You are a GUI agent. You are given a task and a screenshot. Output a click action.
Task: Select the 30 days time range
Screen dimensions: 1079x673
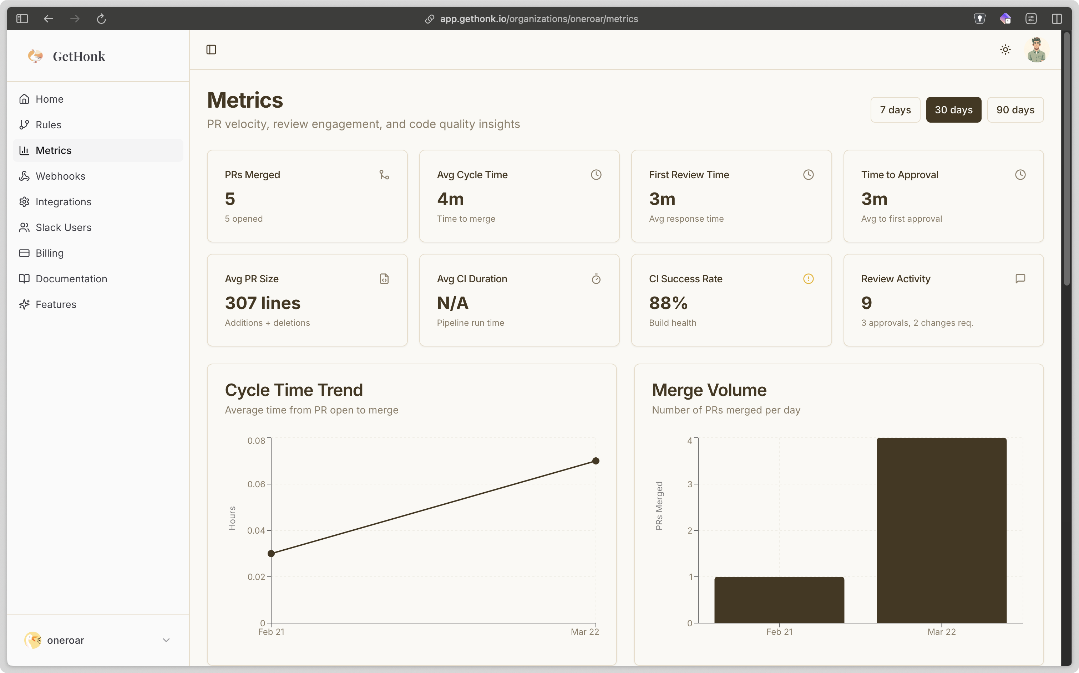pos(953,110)
